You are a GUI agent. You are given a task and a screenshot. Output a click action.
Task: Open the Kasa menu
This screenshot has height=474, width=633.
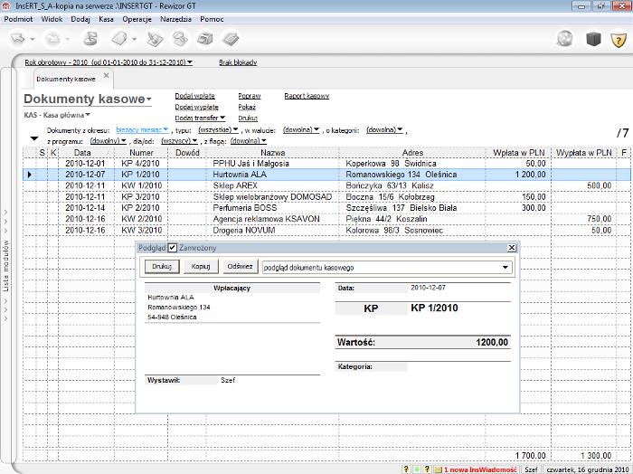tap(106, 19)
